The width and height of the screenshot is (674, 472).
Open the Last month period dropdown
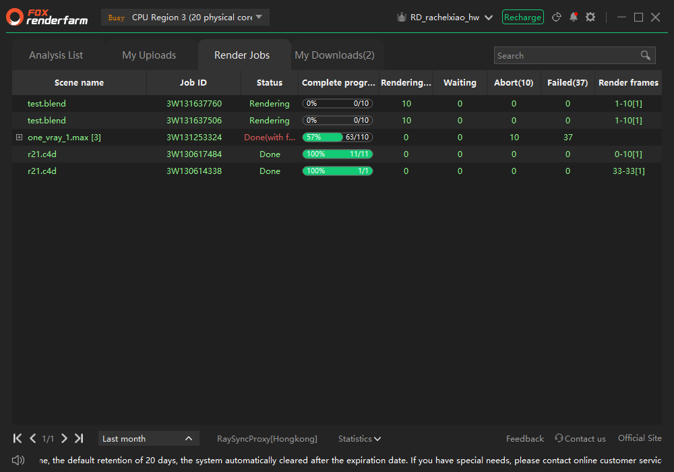[x=149, y=438]
